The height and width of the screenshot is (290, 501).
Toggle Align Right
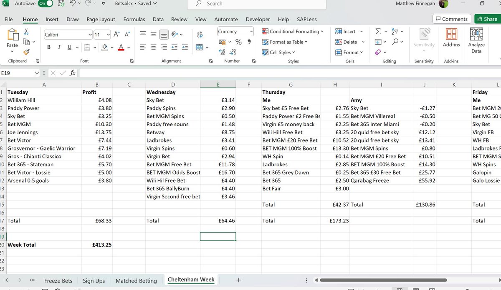click(x=164, y=47)
